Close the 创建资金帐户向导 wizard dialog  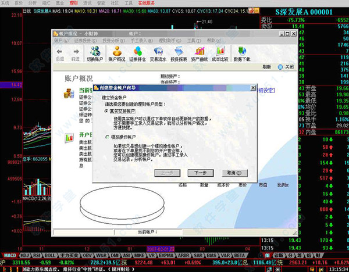253,88
